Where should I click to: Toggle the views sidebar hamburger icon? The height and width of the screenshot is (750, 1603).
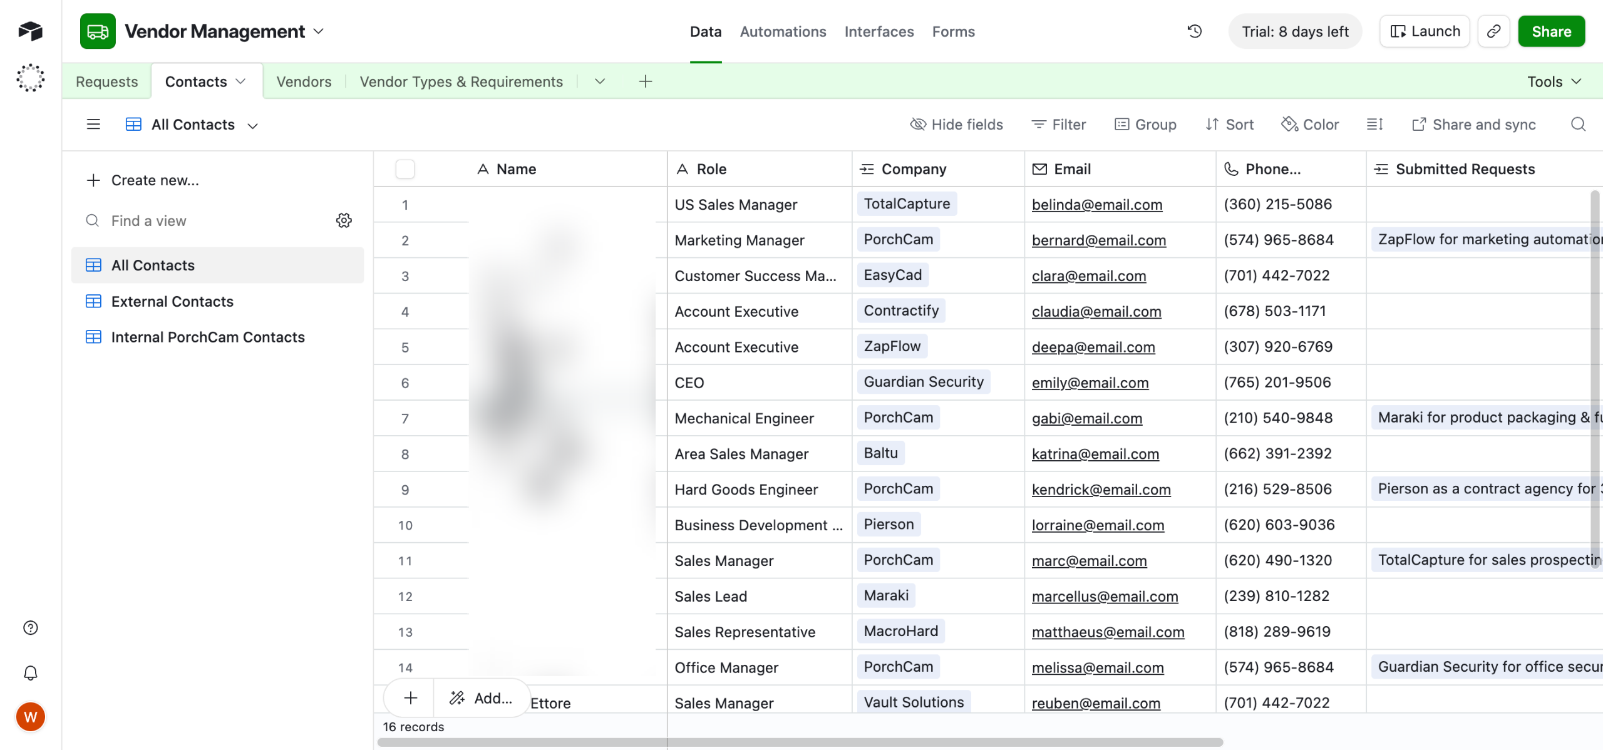tap(93, 125)
